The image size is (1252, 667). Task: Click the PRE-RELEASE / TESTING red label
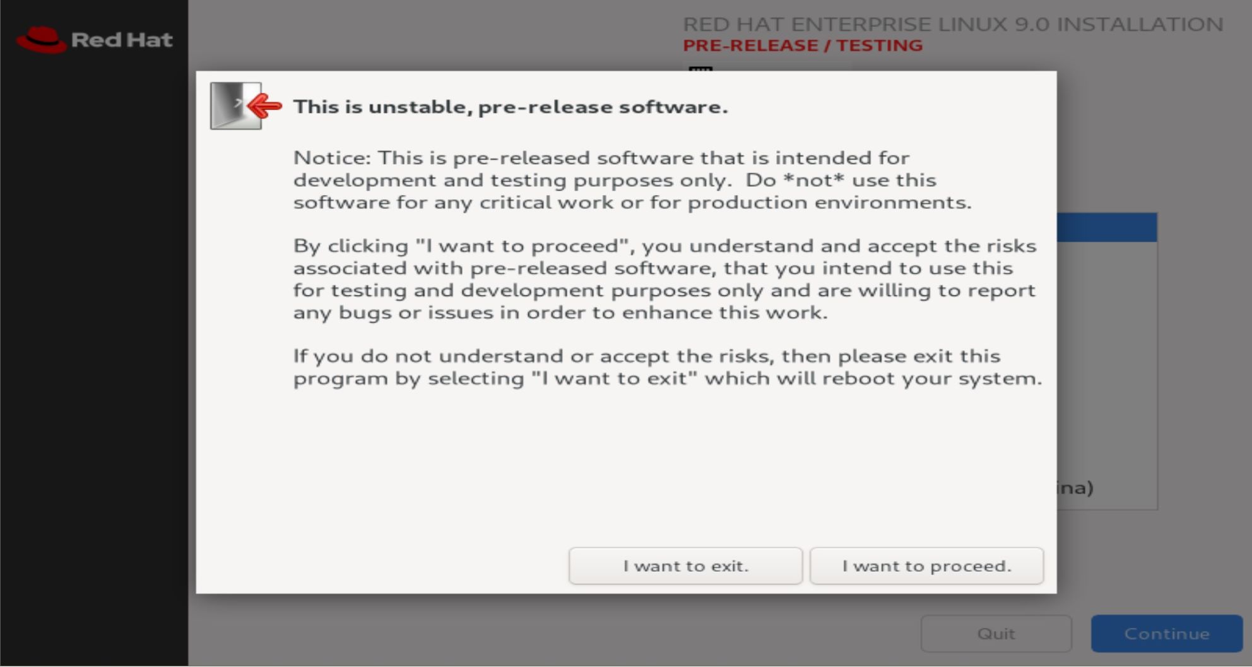(803, 45)
